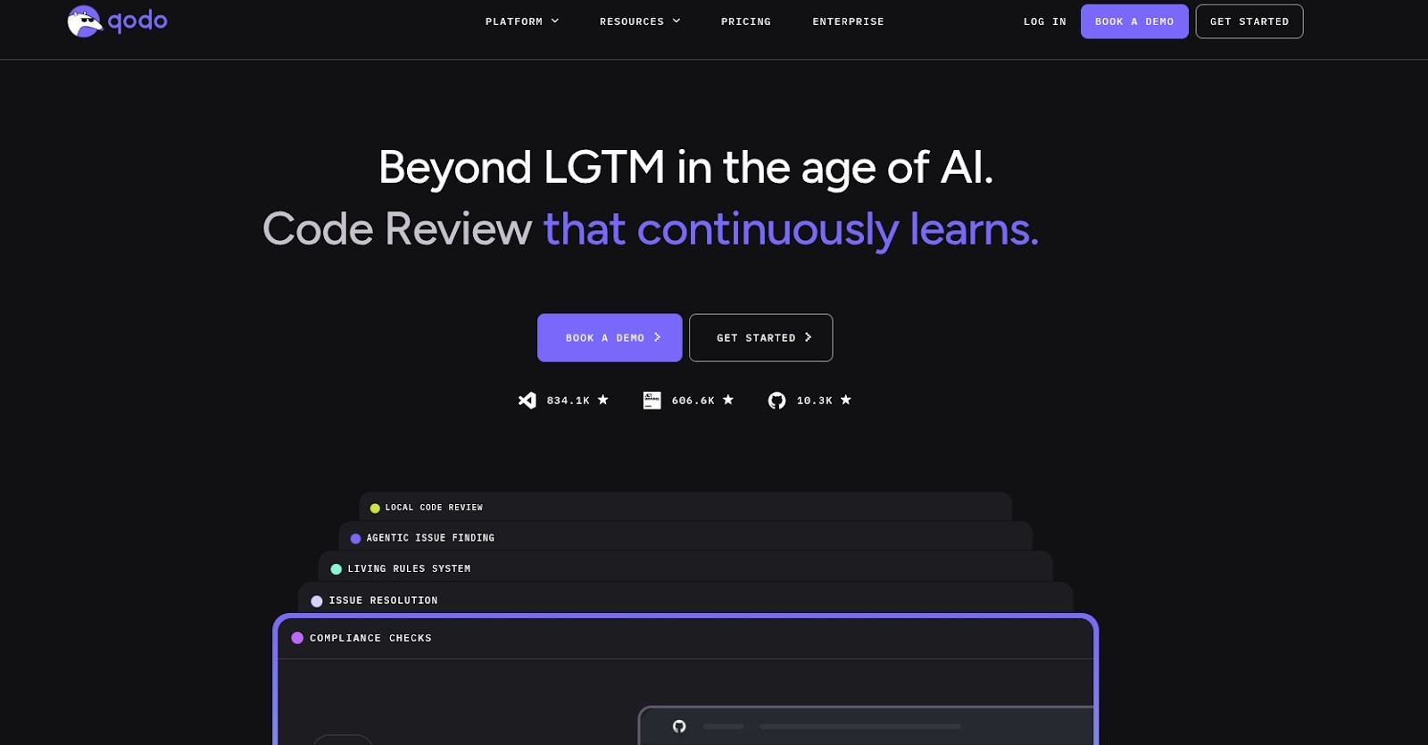This screenshot has width=1428, height=745.
Task: Click the hero Book a Demo button
Action: 610,337
